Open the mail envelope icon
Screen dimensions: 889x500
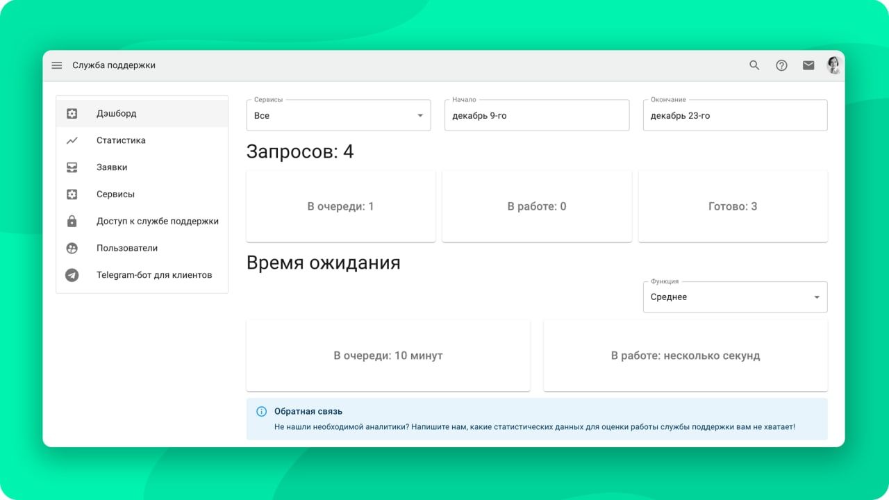[x=808, y=65]
